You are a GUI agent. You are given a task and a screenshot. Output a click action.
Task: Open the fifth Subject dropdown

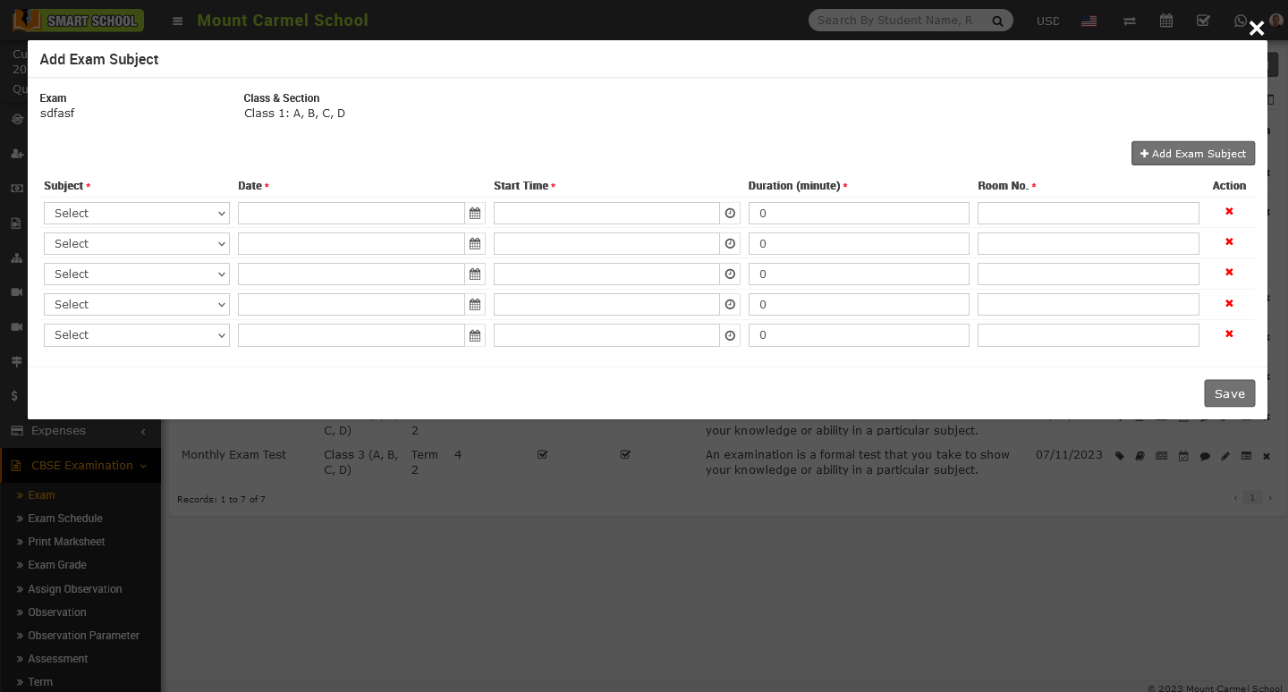point(137,335)
